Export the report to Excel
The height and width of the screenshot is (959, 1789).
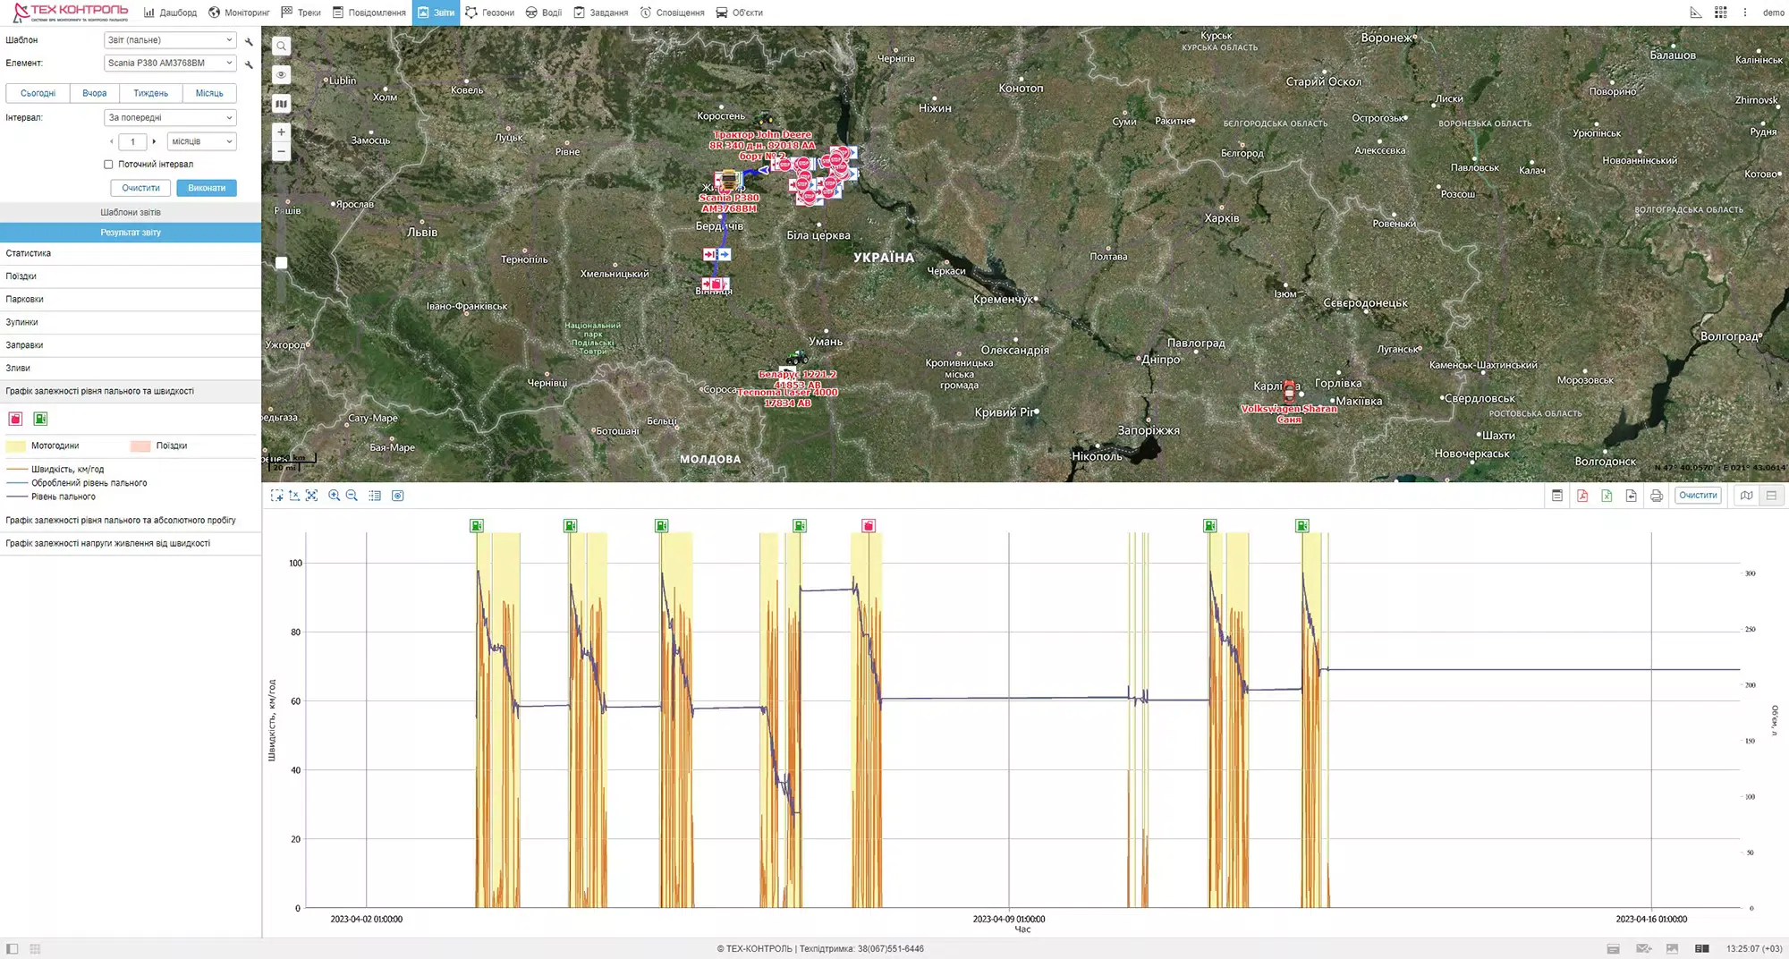tap(1607, 496)
